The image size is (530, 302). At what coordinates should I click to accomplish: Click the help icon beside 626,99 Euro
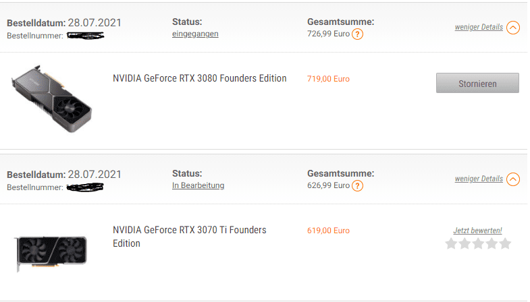(x=358, y=186)
